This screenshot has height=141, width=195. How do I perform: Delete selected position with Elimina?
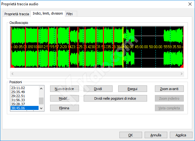click(64, 108)
